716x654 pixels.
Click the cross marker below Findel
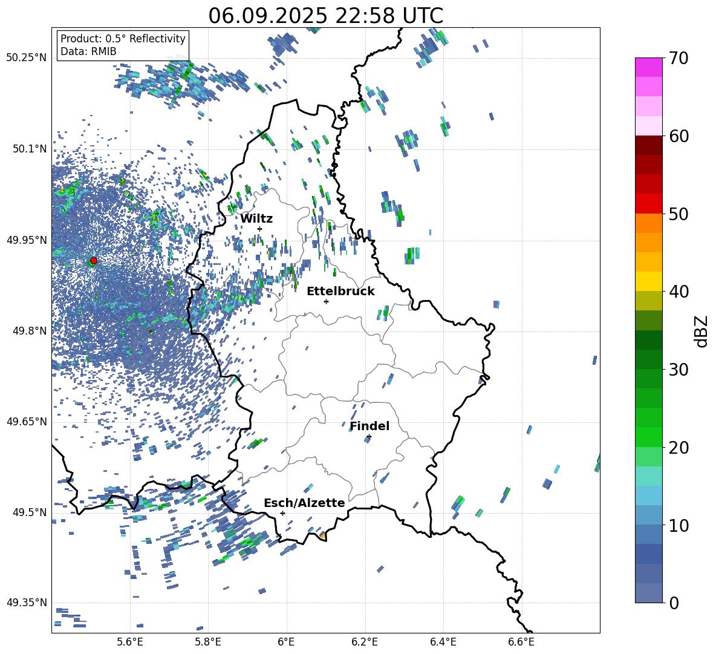pos(369,437)
